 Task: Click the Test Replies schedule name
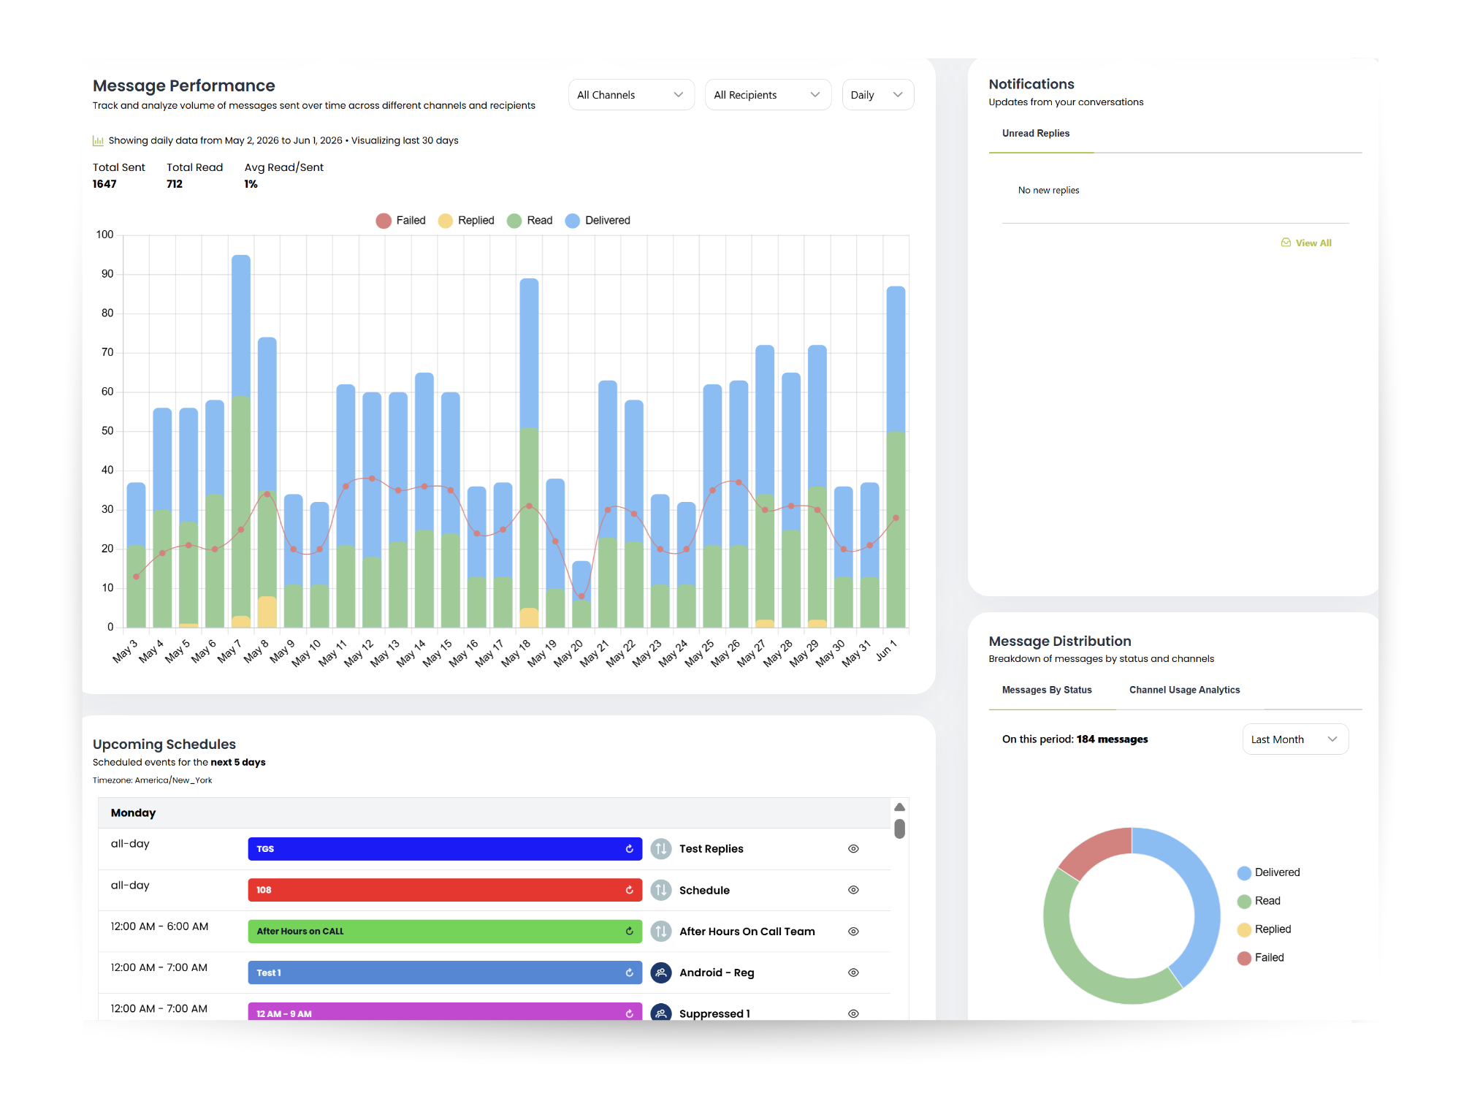click(x=711, y=849)
